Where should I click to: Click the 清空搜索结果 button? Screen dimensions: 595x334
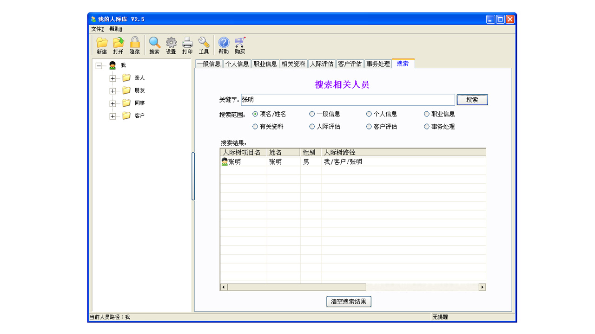tap(349, 302)
